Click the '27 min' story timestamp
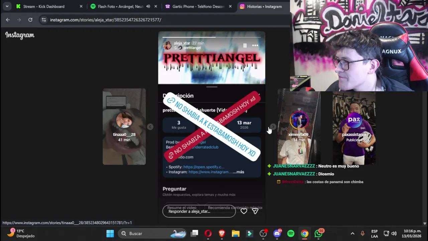 (198, 43)
